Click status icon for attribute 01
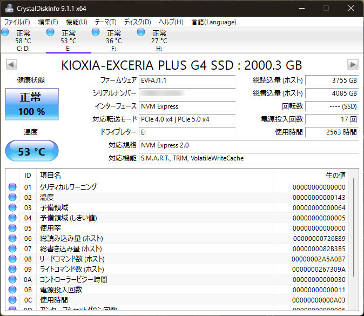The height and width of the screenshot is (316, 364). click(12, 187)
